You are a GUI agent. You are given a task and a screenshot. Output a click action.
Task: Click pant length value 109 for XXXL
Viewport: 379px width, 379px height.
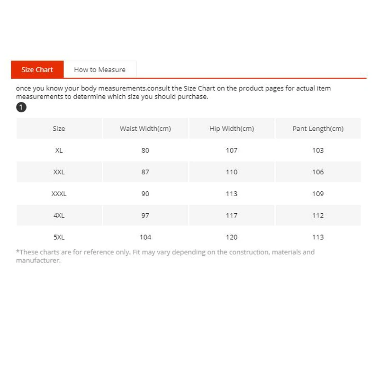pyautogui.click(x=318, y=194)
